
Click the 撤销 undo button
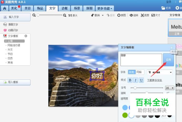click(x=95, y=15)
